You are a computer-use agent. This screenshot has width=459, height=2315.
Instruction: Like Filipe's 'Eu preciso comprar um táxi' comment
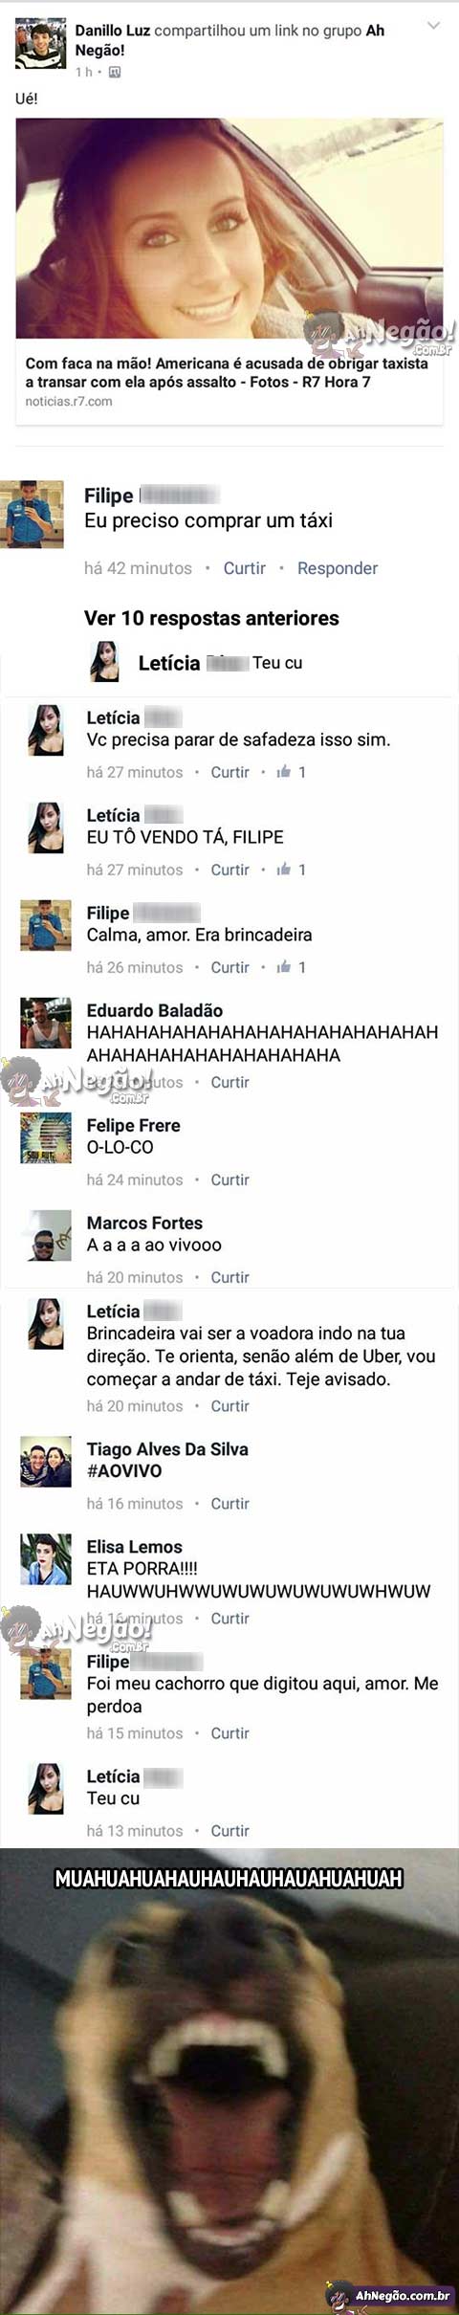pos(245,568)
